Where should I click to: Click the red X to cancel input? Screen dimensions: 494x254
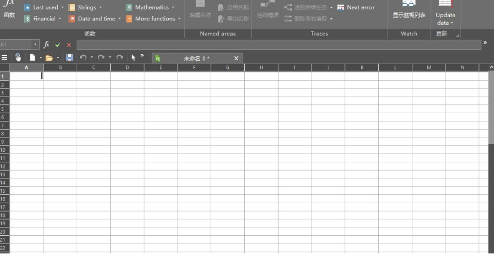point(69,45)
